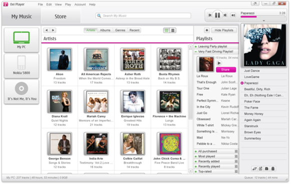291x184 pixels.
Task: Mute the volume speaker icon
Action: (x=233, y=15)
